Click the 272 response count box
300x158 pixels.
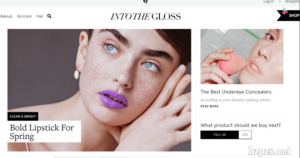coord(245,135)
